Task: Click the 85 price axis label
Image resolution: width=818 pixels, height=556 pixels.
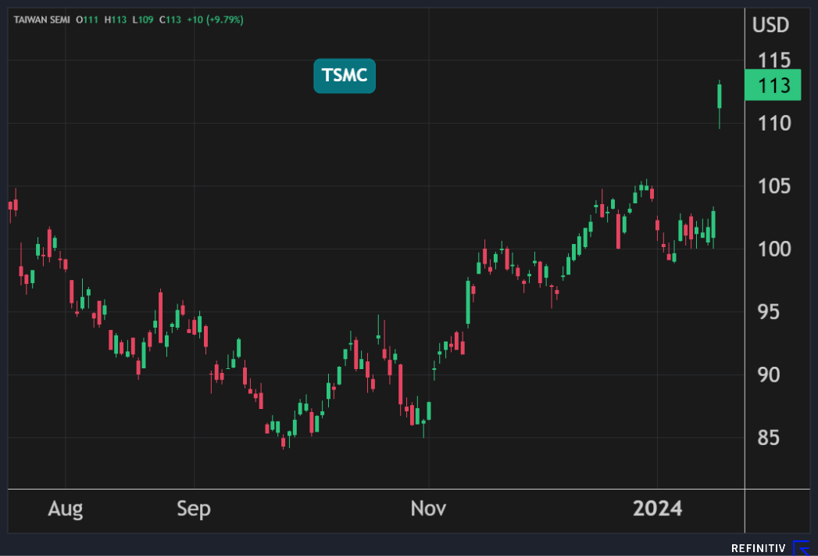Action: (x=770, y=437)
